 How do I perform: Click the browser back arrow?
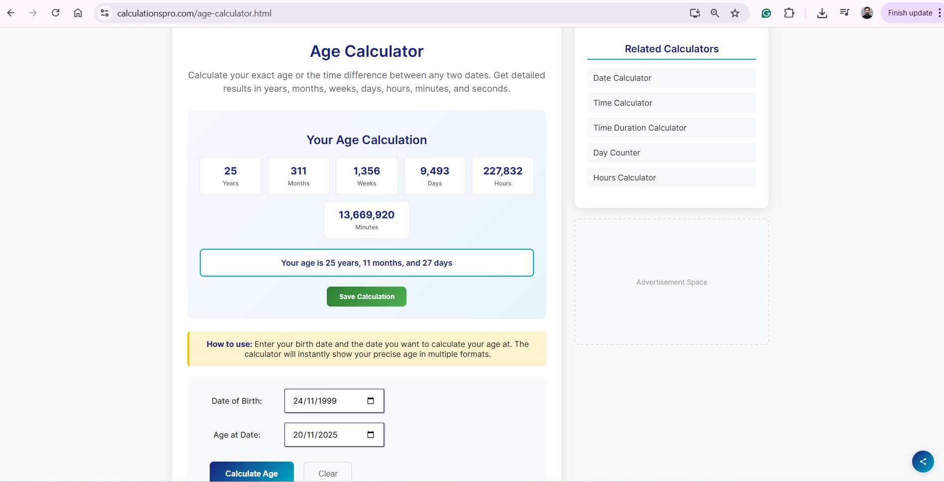[x=11, y=13]
